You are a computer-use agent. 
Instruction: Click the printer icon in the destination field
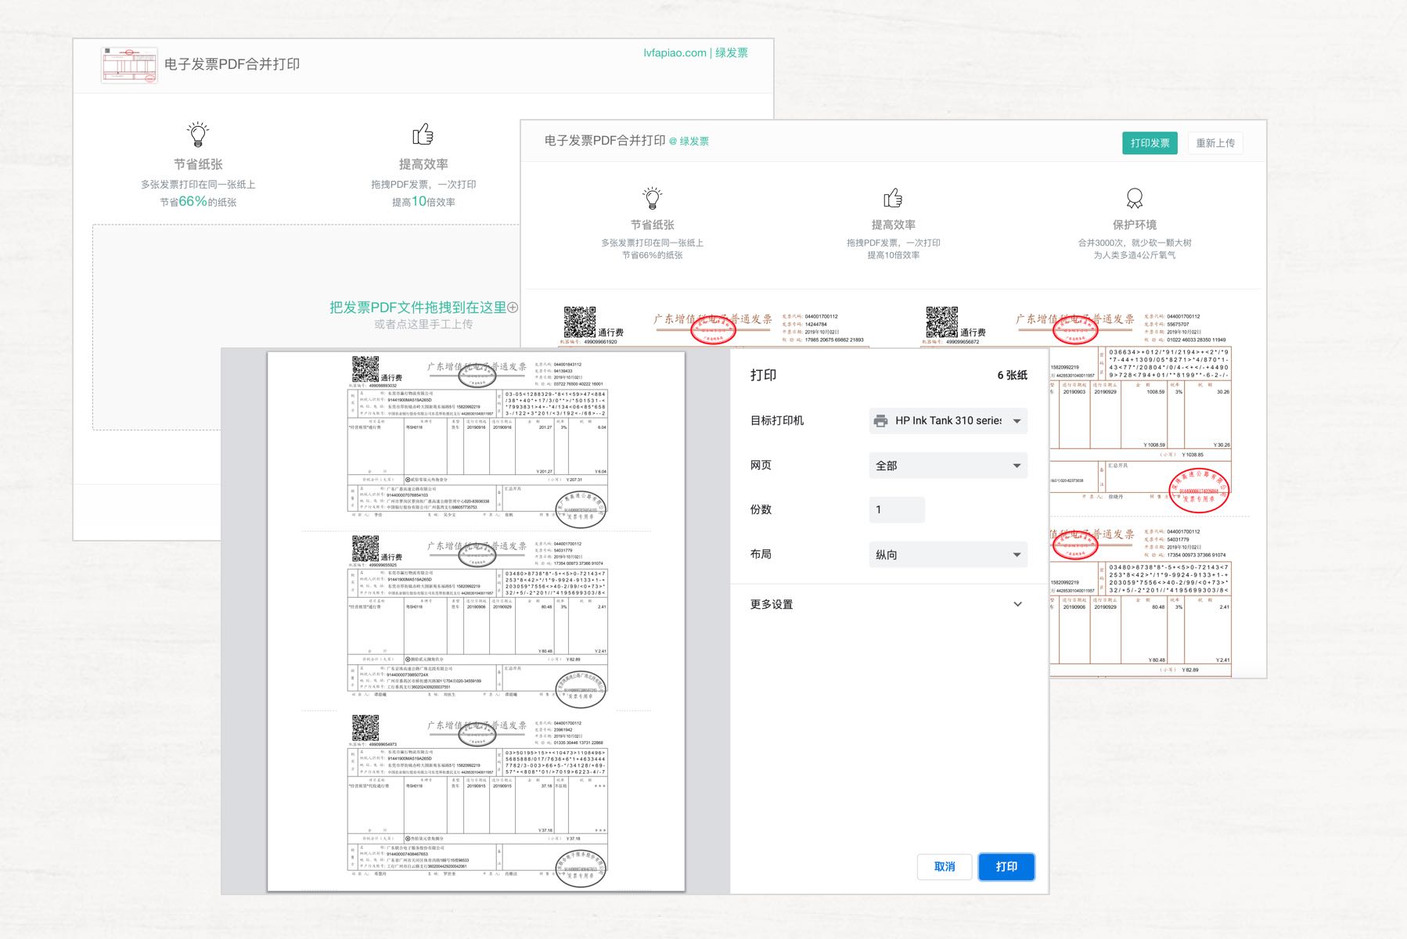(881, 421)
